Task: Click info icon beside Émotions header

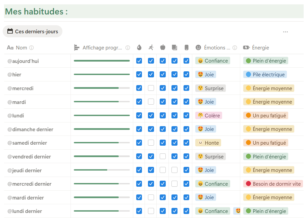Action: point(235,47)
